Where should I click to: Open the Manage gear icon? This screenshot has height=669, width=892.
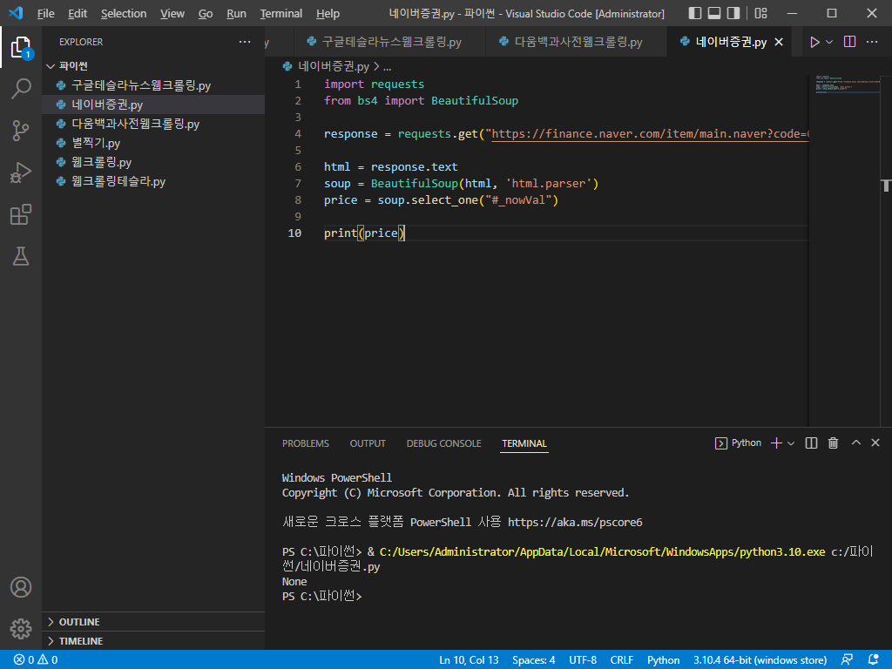coord(21,629)
